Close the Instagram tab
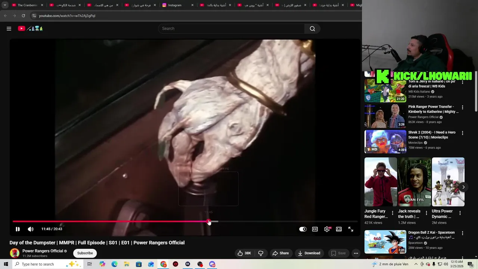This screenshot has width=478, height=269. [192, 5]
